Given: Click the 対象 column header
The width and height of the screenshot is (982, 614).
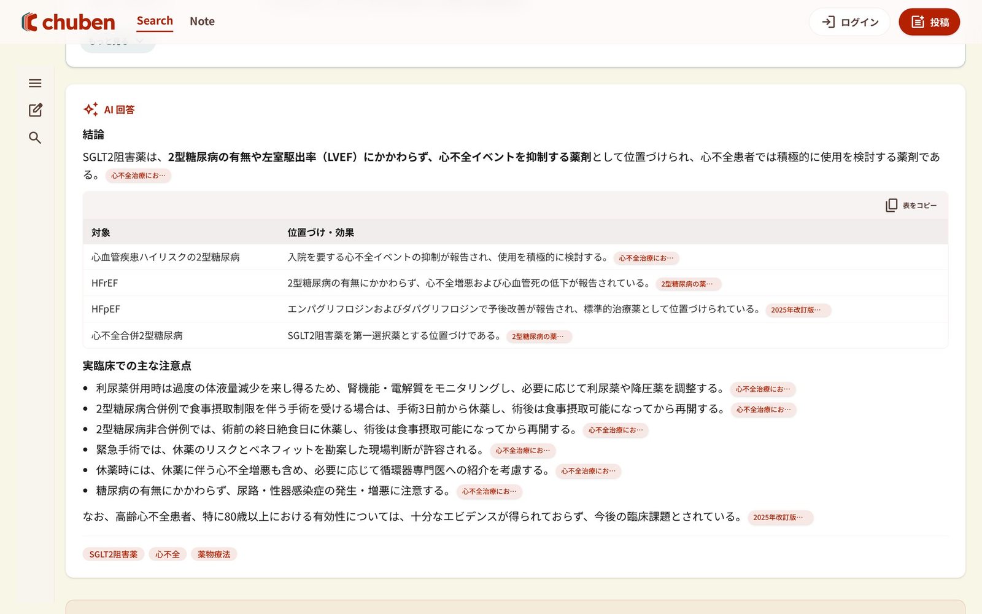Looking at the screenshot, I should 101,233.
